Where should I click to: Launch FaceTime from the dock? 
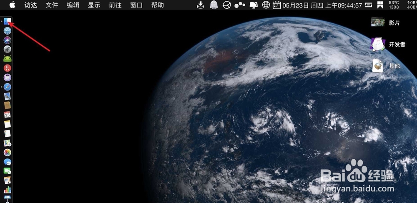(8, 171)
